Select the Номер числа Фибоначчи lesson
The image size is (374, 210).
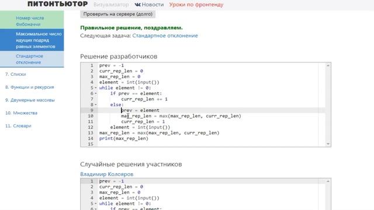click(32, 21)
